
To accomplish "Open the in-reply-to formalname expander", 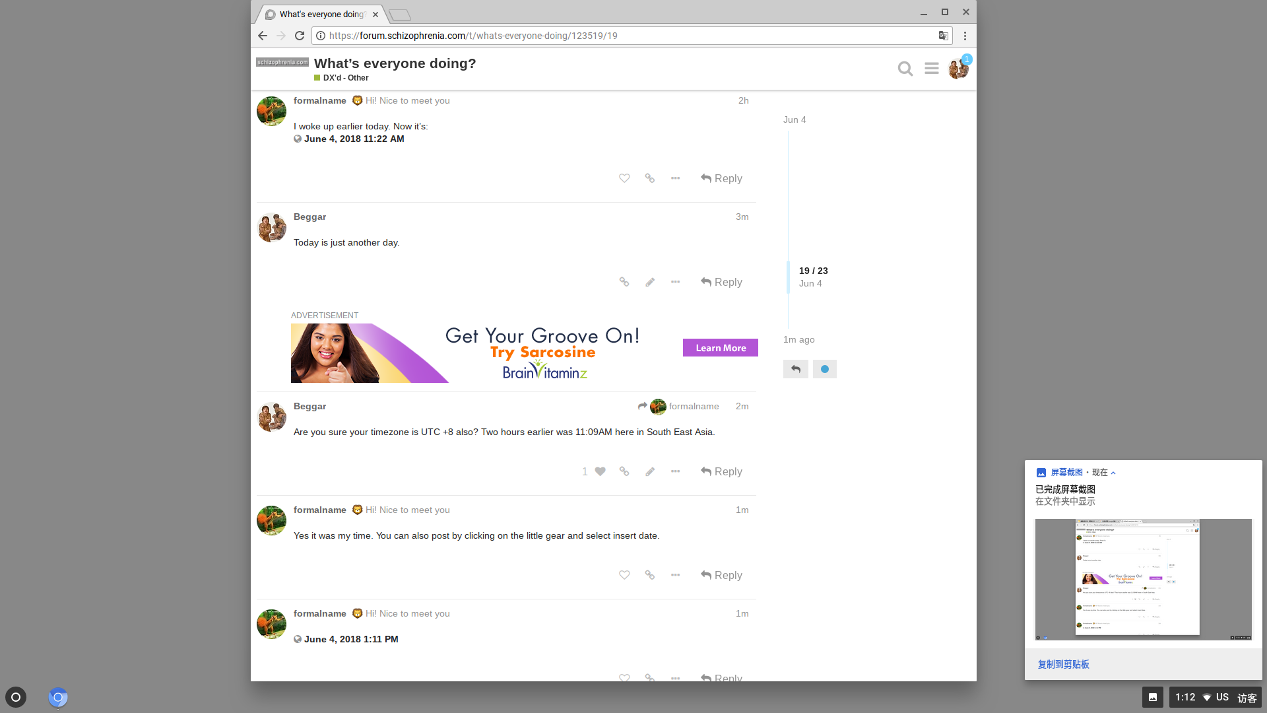I will coord(678,407).
